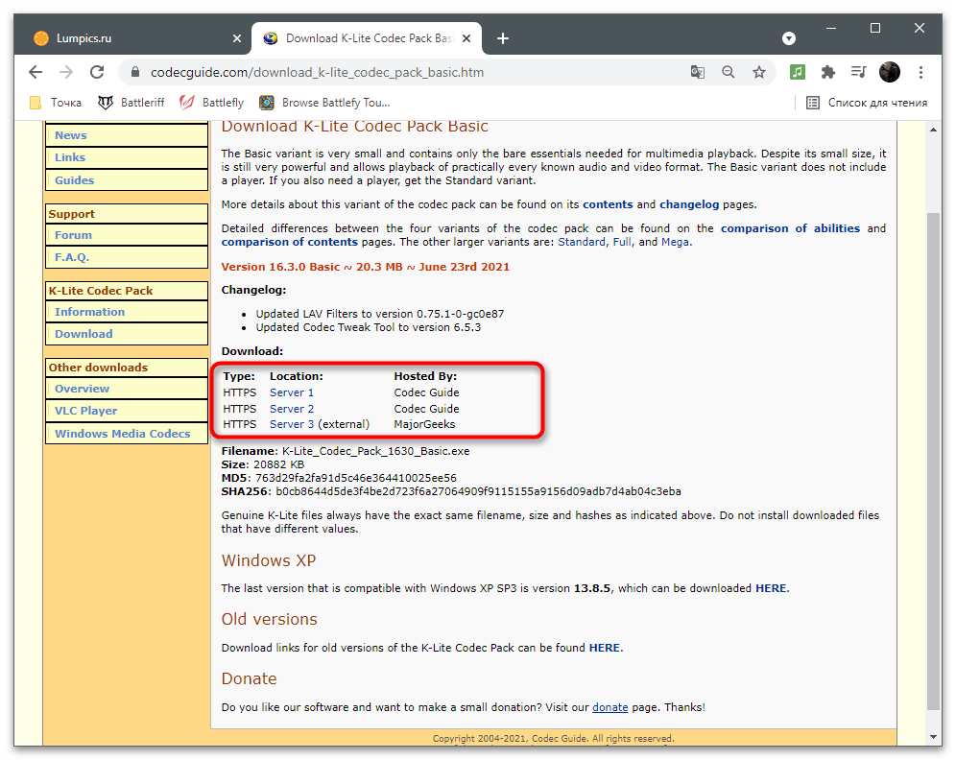Open the Full variant link

pos(622,242)
